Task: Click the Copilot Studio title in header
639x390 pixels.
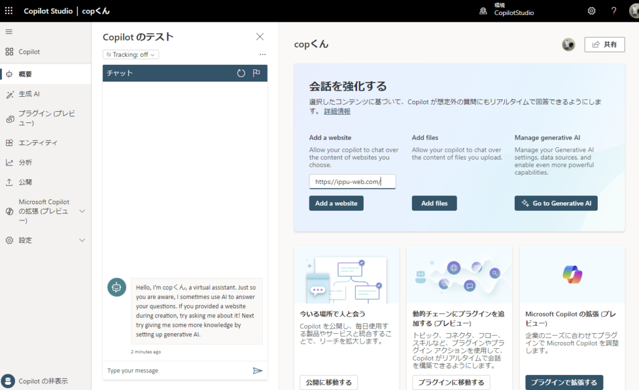Action: [x=48, y=11]
